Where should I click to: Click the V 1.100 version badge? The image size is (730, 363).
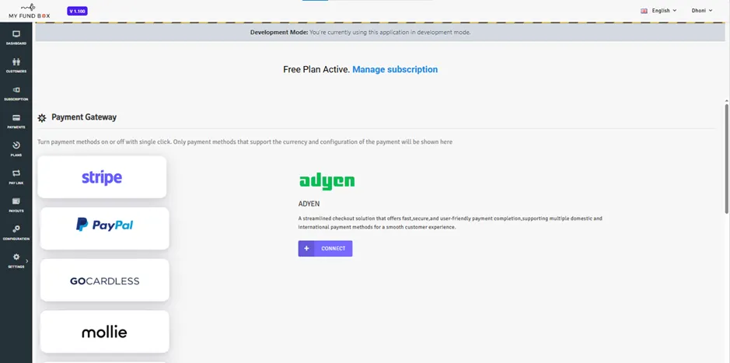point(77,11)
